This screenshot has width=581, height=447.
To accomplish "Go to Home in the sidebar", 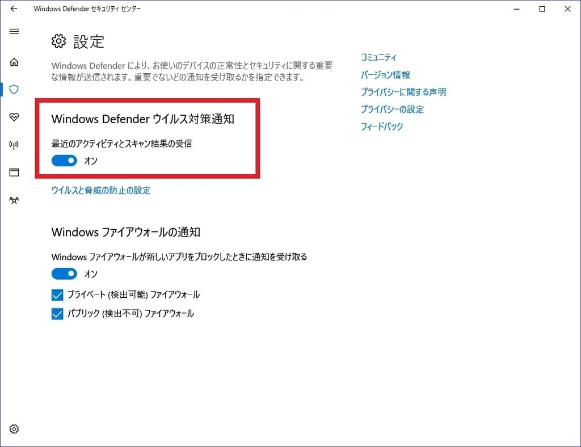I will point(14,62).
